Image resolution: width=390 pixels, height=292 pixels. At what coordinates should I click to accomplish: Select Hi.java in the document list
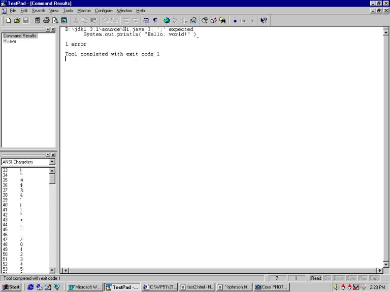[x=10, y=42]
